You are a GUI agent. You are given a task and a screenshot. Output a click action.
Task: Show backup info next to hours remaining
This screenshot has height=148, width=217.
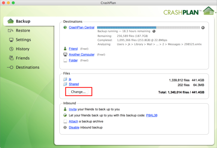154,31
